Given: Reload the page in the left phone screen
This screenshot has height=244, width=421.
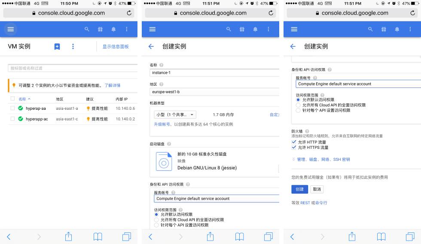Looking at the screenshot, I should 129,13.
